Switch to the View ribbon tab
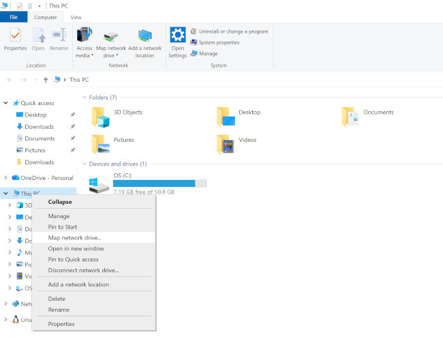The height and width of the screenshot is (356, 443). tap(76, 17)
